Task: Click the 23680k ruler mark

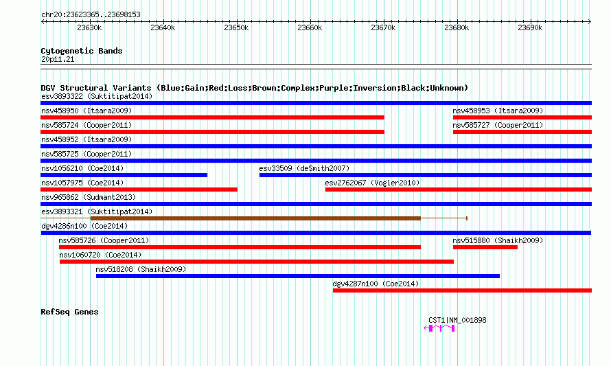Action: (x=457, y=27)
